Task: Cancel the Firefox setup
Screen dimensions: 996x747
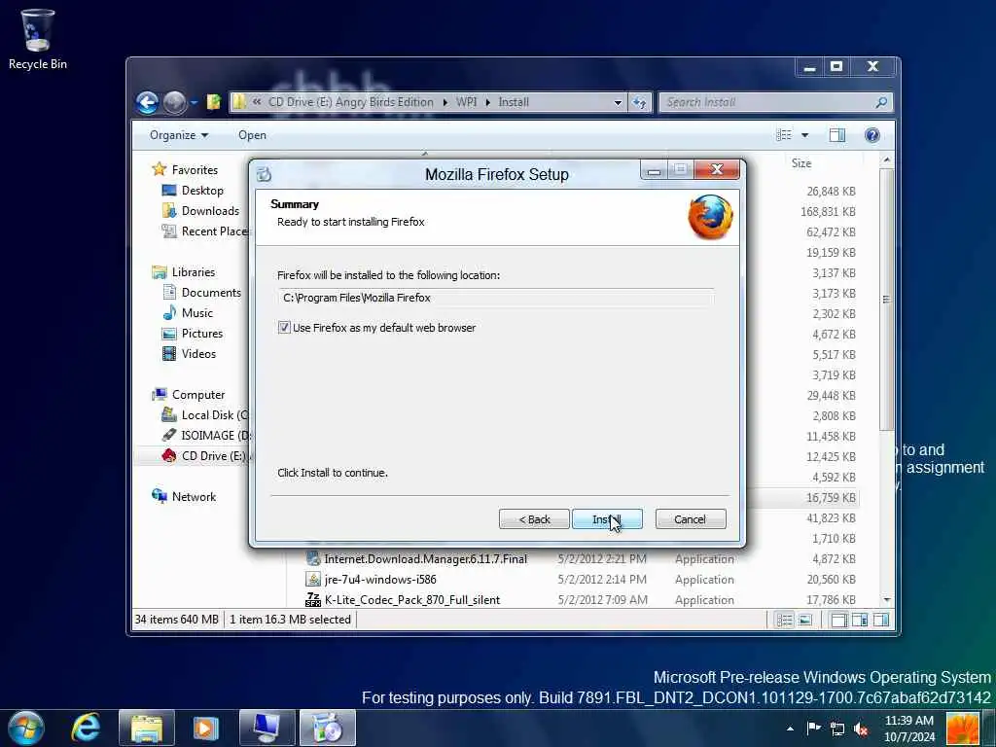Action: pos(690,519)
